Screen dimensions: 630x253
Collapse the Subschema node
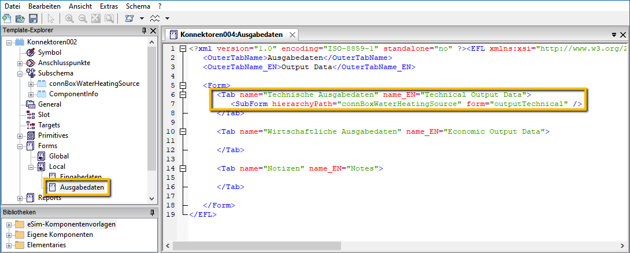[20, 73]
